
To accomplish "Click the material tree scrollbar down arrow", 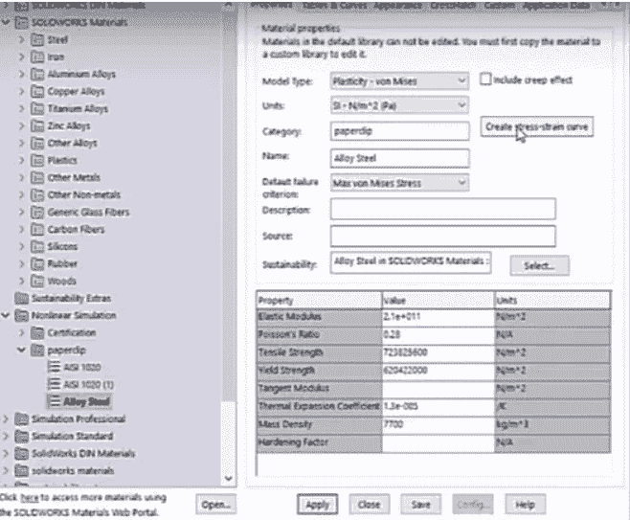I will pos(228,478).
